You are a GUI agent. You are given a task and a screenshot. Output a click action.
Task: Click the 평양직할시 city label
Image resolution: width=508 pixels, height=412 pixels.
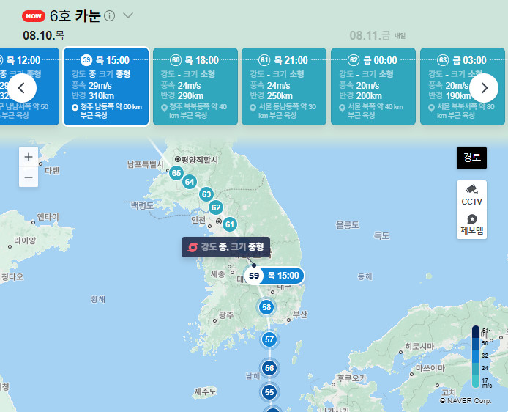[x=200, y=160]
